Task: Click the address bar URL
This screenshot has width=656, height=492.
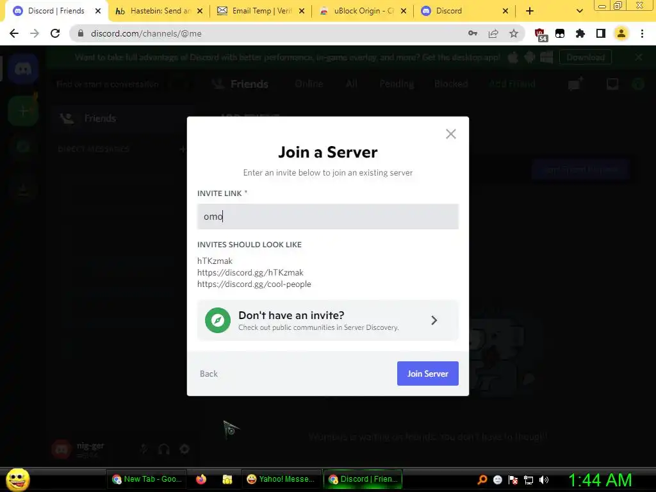Action: coord(146,33)
